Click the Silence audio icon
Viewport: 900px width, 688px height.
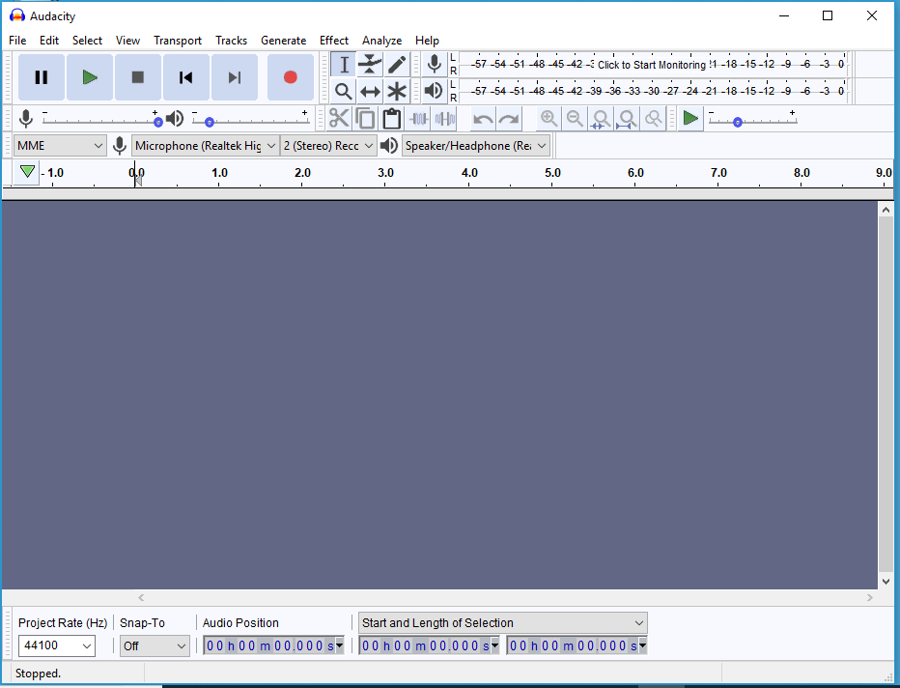445,119
